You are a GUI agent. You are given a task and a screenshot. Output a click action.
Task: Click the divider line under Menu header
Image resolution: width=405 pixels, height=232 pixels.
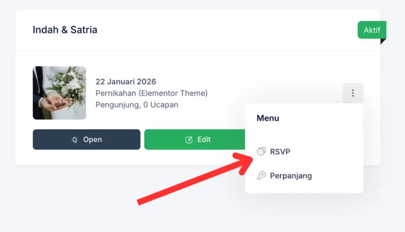(x=304, y=134)
